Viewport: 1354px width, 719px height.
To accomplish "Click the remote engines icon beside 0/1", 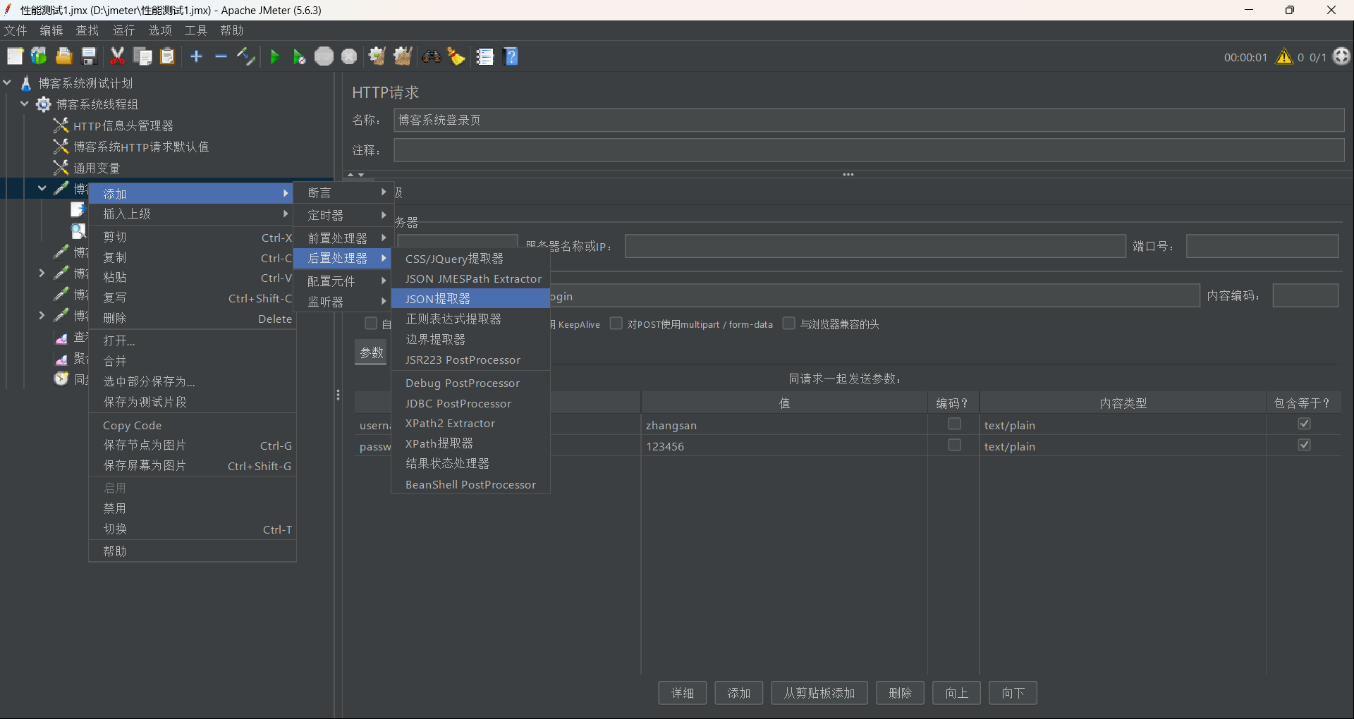I will pyautogui.click(x=1341, y=56).
